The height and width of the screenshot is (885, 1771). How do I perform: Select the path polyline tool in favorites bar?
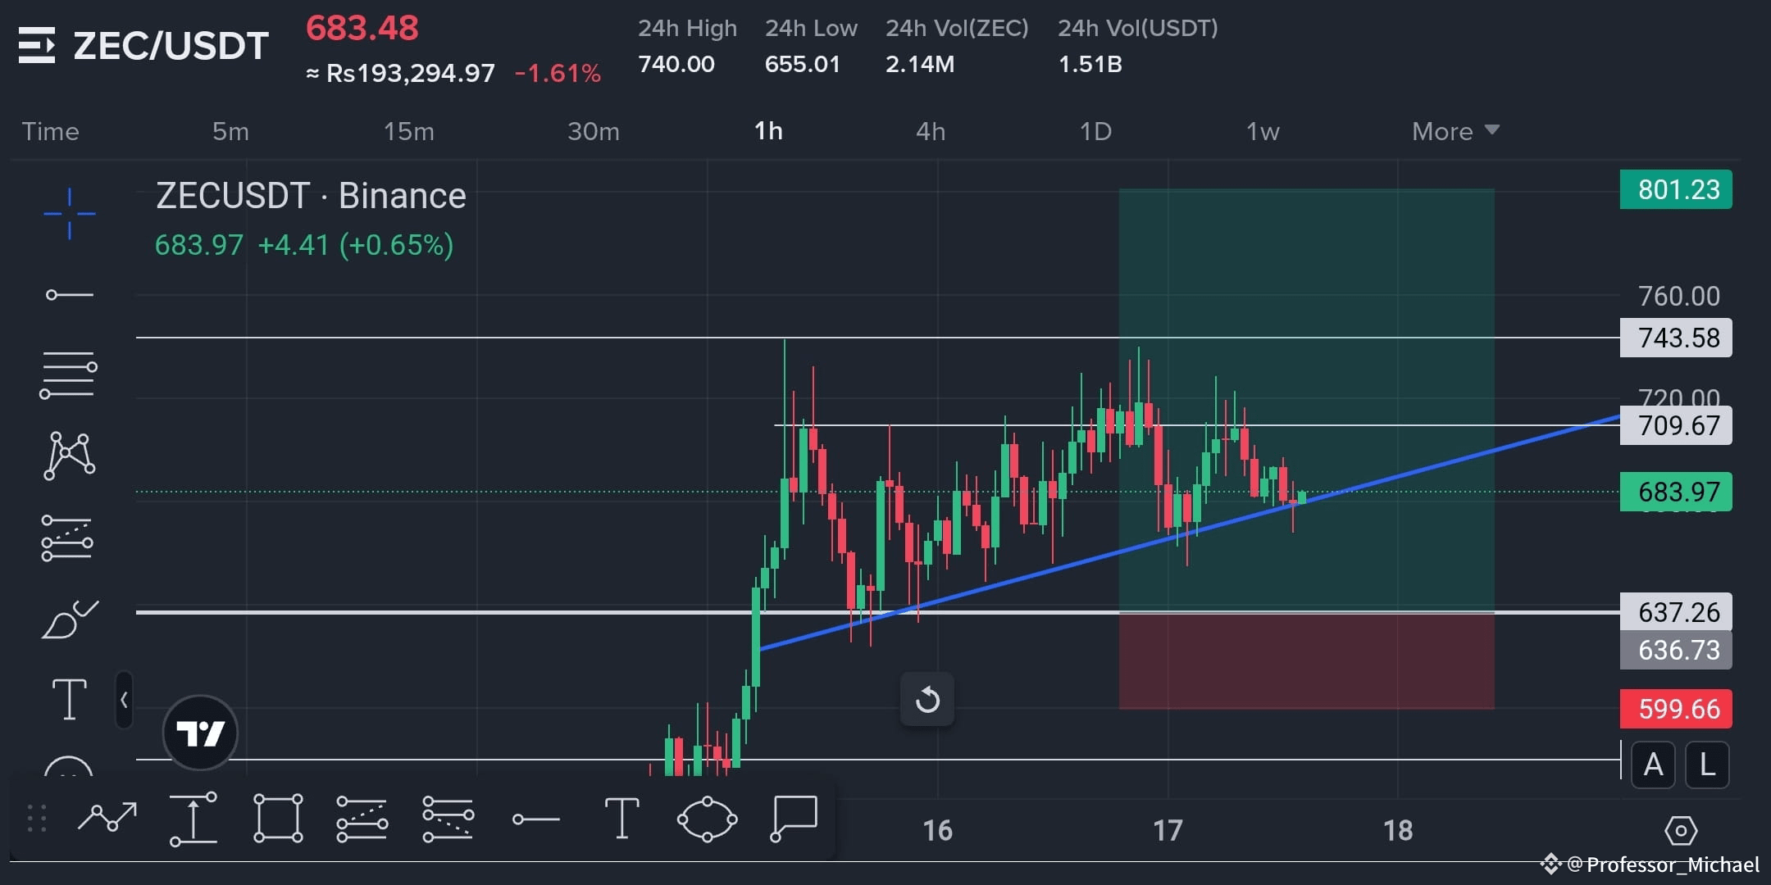coord(107,818)
